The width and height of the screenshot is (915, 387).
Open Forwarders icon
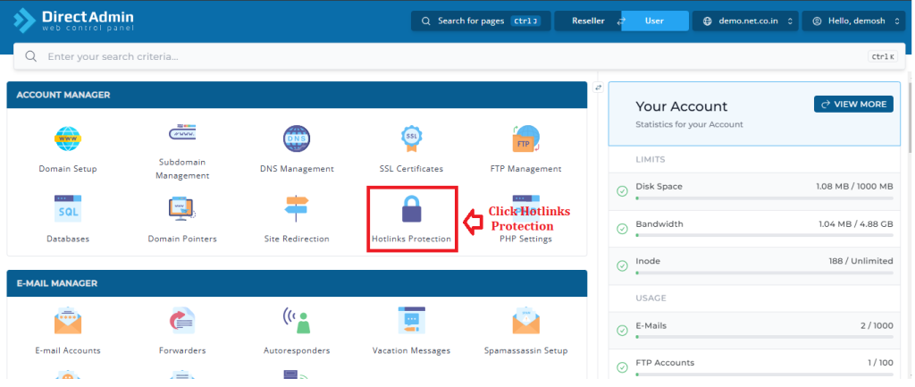(x=182, y=321)
